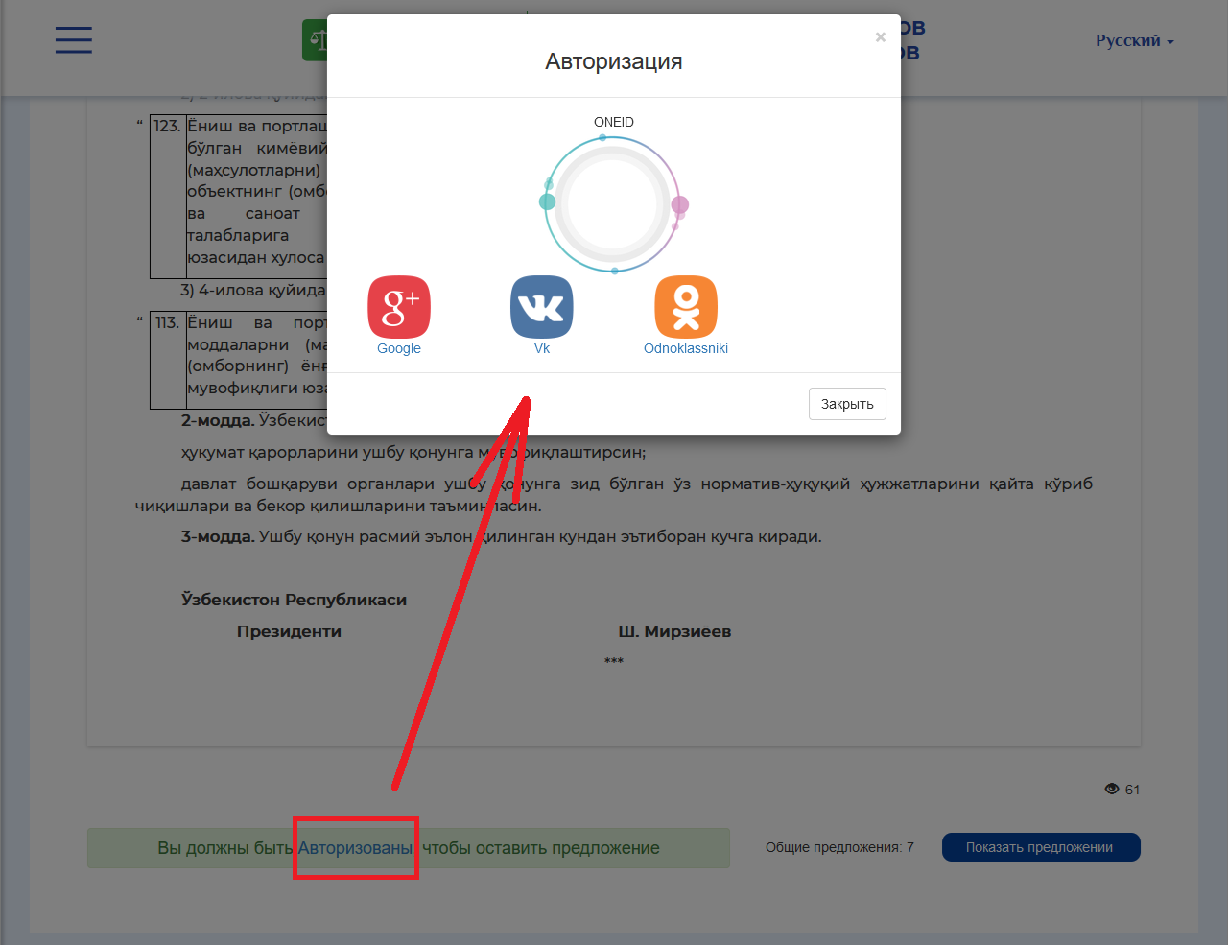Sign in with the Google icon
Viewport: 1228px width, 945px height.
click(x=399, y=307)
